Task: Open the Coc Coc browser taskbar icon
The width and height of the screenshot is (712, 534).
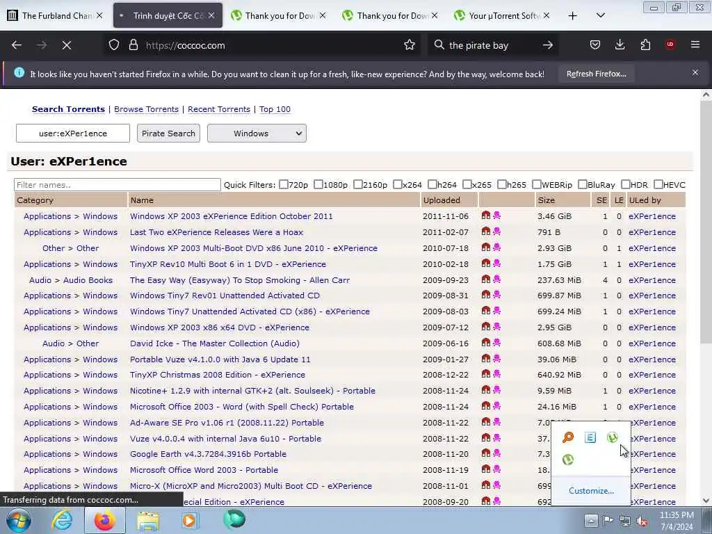Action: 234,520
